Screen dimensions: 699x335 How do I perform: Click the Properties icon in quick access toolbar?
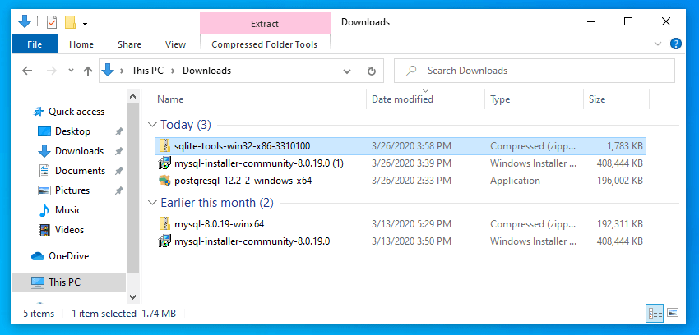coord(51,22)
